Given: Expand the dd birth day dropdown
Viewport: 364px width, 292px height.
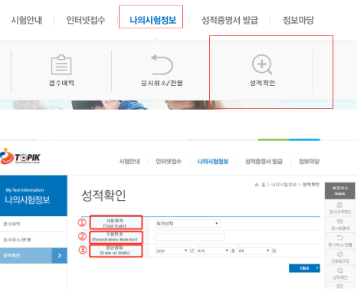Looking at the screenshot, I should click(x=254, y=251).
